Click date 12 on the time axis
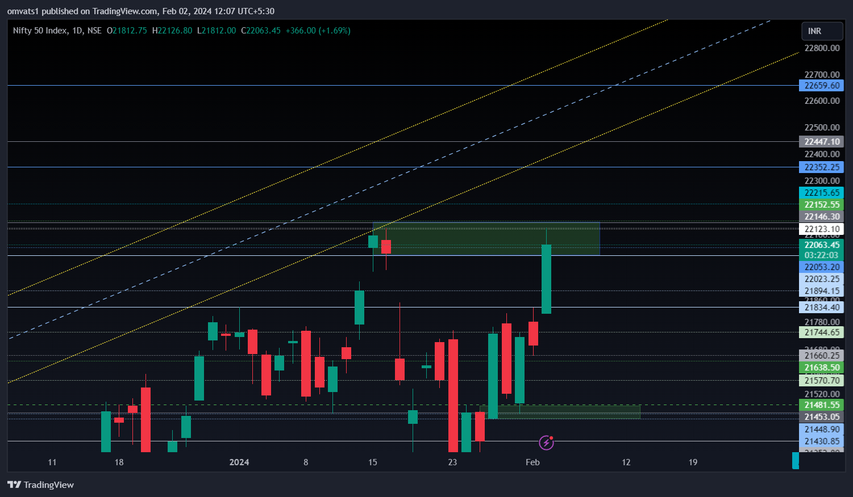853x497 pixels. pyautogui.click(x=626, y=462)
